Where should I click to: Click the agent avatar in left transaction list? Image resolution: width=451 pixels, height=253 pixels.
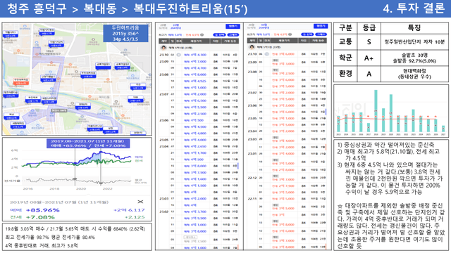pyautogui.click(x=163, y=48)
